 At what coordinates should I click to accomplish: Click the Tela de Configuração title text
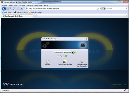tap(50, 39)
